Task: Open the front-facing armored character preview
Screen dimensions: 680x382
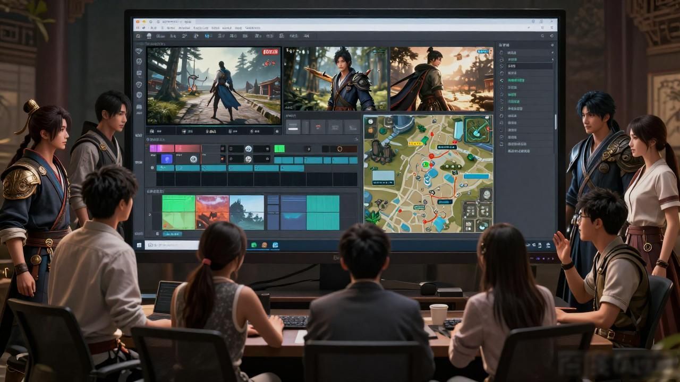Action: click(336, 79)
